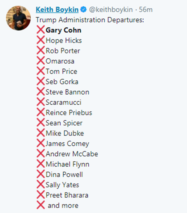Viewport: 187px width, 213px height.
Task: Click the red X beside Rob Porter
Action: point(40,51)
